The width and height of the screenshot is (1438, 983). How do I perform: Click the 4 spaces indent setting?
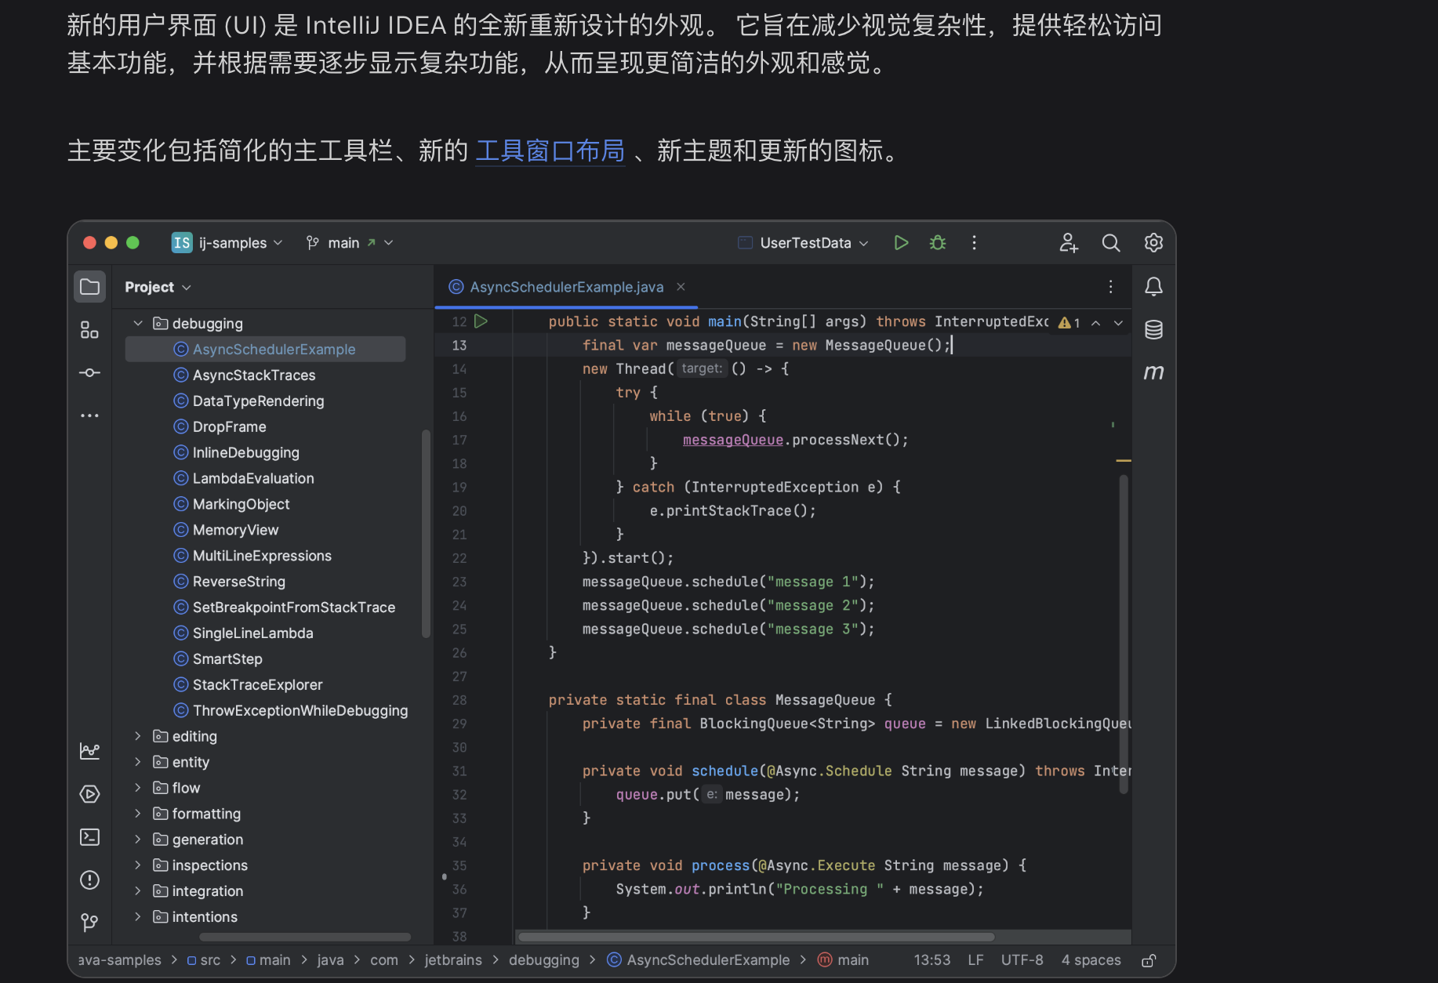(x=1091, y=960)
